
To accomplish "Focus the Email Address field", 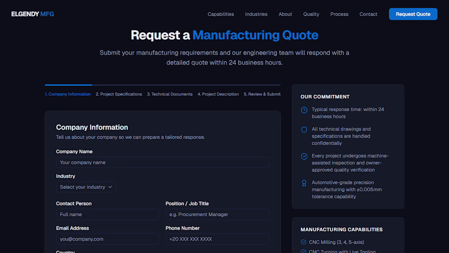I will tap(108, 239).
